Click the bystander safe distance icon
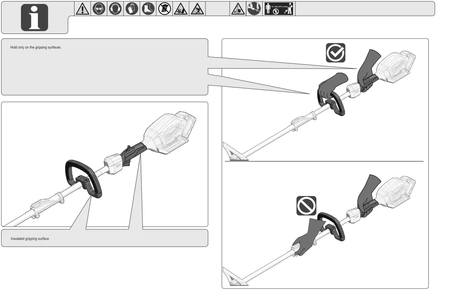This screenshot has width=452, height=290. tap(279, 9)
